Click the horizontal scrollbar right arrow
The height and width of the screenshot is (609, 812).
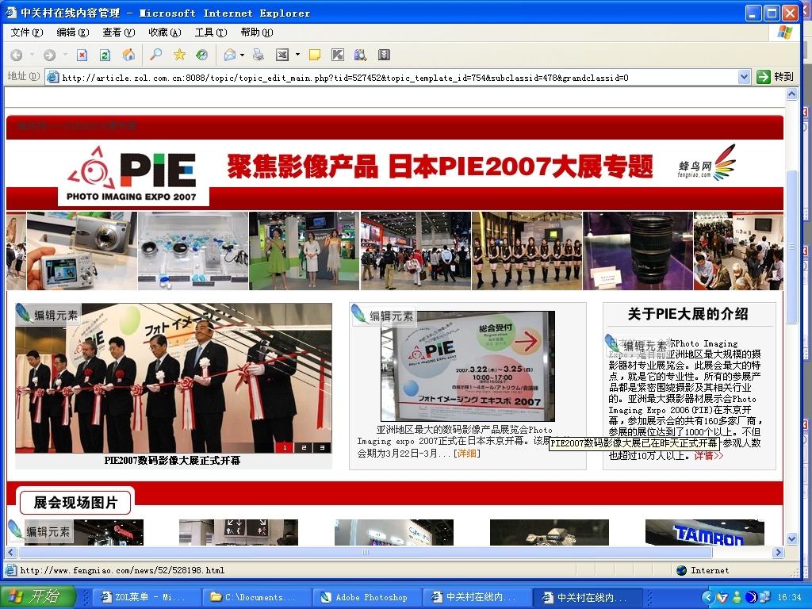(x=778, y=552)
